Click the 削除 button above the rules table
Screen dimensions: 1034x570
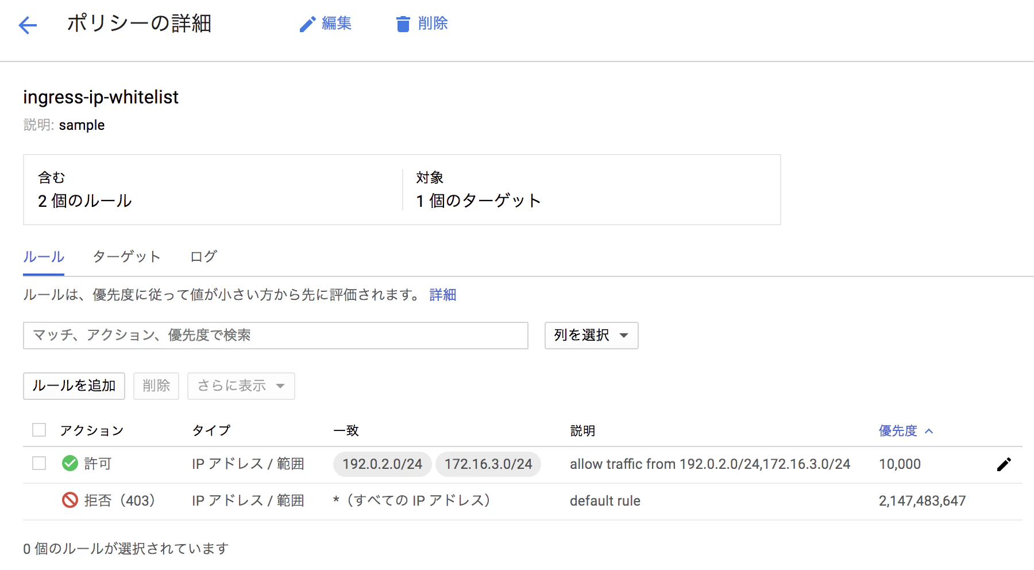[156, 386]
